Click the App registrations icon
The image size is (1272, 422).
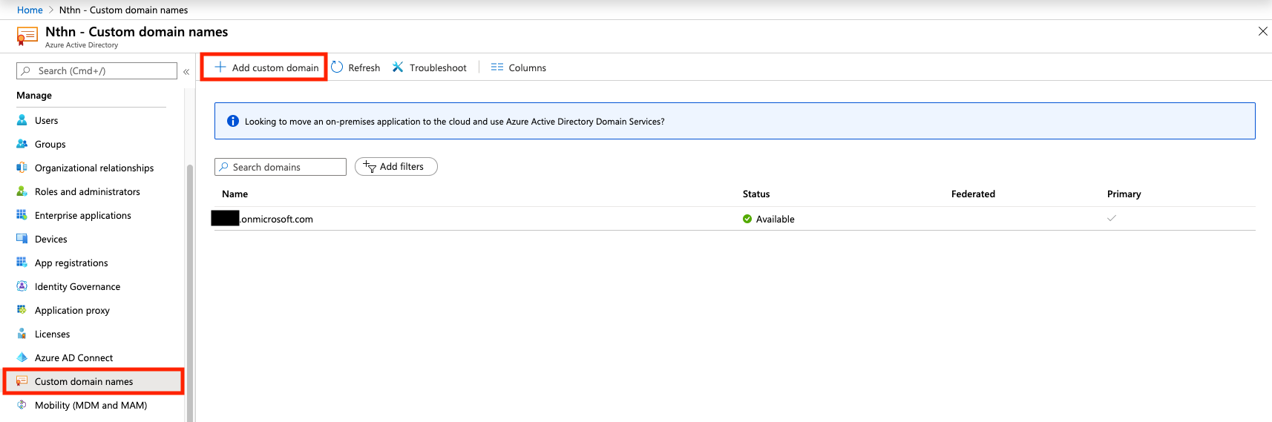pos(22,263)
